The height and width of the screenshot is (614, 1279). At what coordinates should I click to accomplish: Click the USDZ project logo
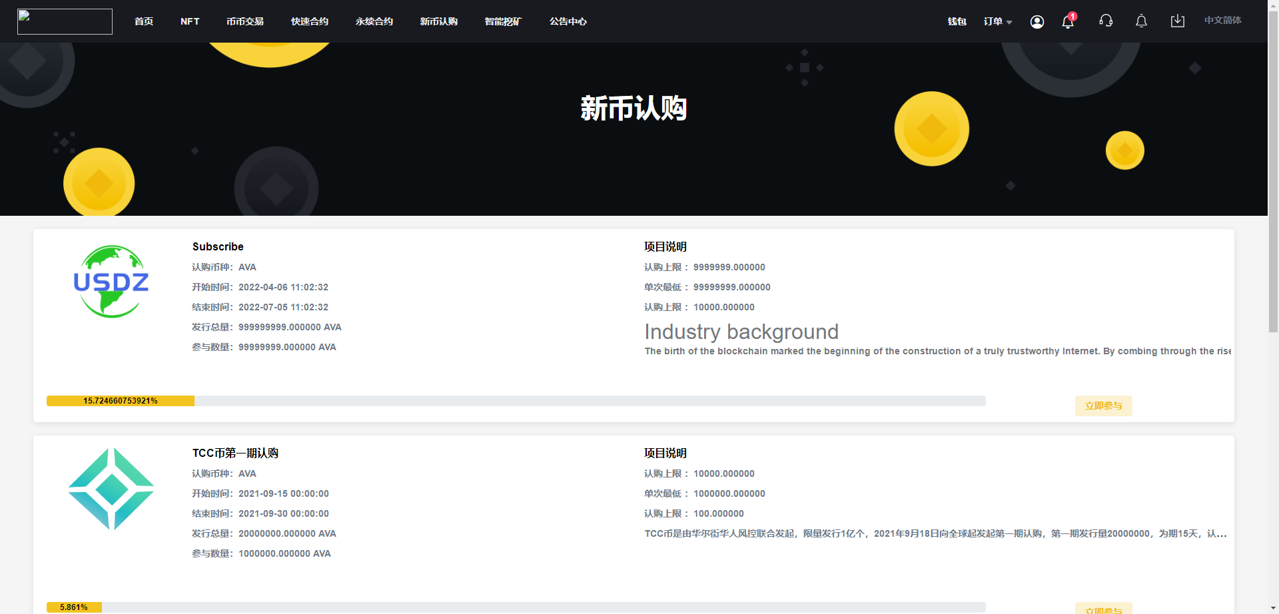click(111, 282)
